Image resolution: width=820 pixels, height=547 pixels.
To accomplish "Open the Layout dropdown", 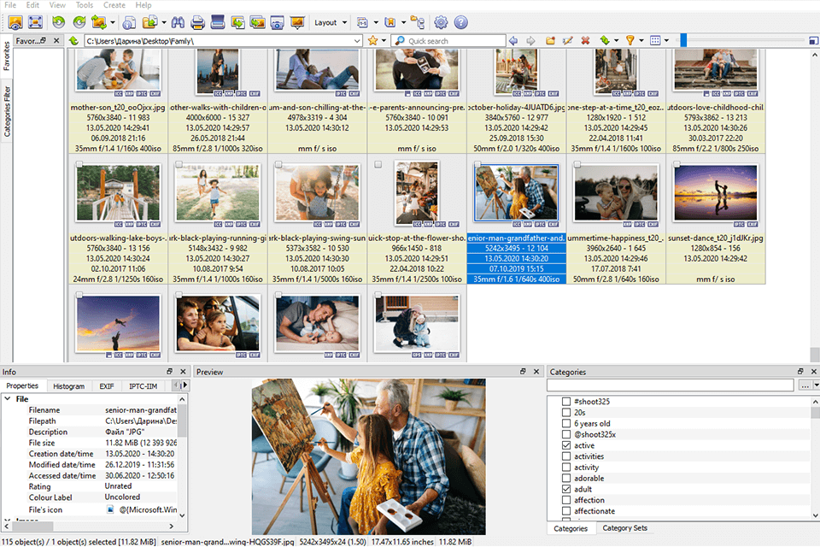I will 330,22.
